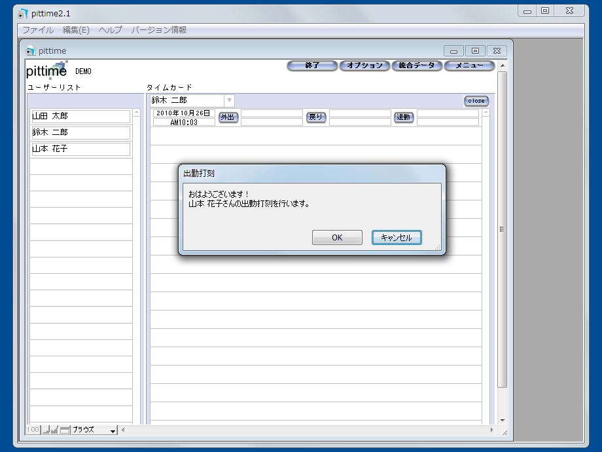The width and height of the screenshot is (602, 452).
Task: Click the 退勤 button
Action: click(x=404, y=117)
